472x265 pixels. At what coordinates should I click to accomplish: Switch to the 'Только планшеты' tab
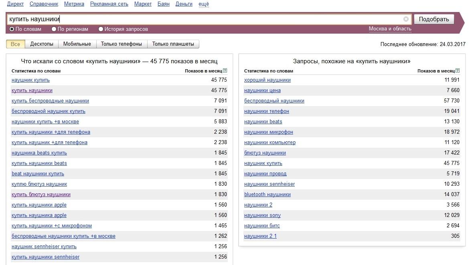pos(173,44)
